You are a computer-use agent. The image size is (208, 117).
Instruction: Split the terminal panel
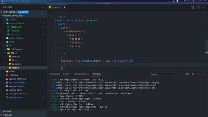point(187,74)
